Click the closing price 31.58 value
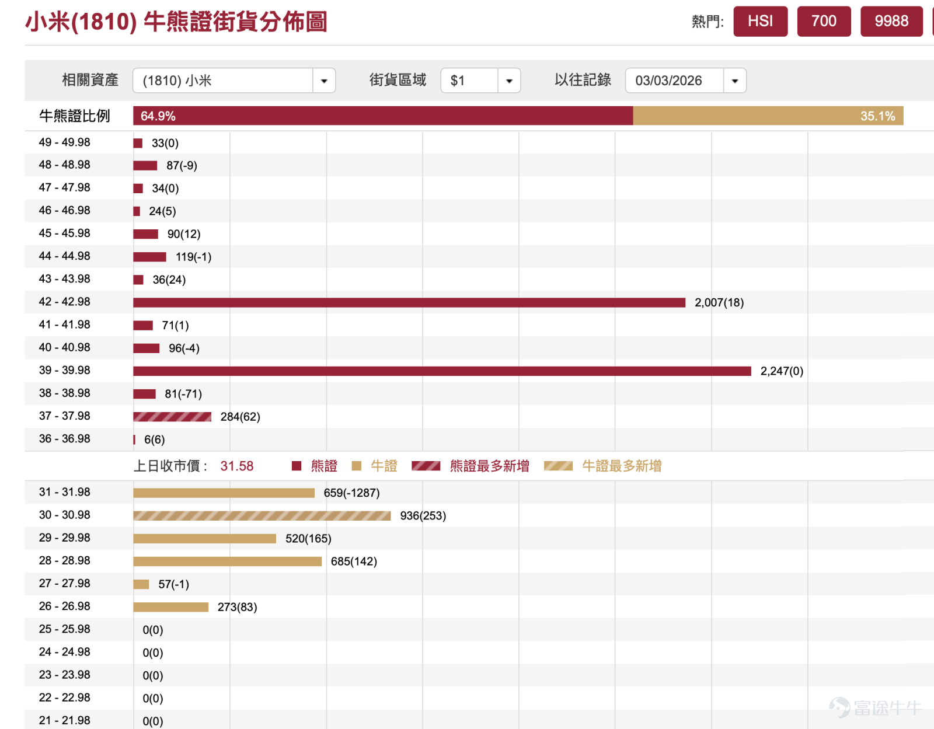Screen dimensions: 934x729 (x=237, y=466)
